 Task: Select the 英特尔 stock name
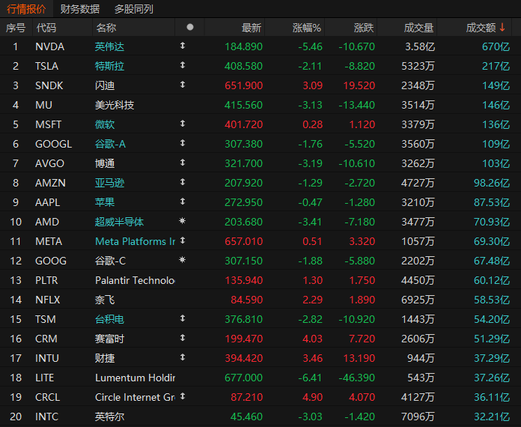pos(109,417)
